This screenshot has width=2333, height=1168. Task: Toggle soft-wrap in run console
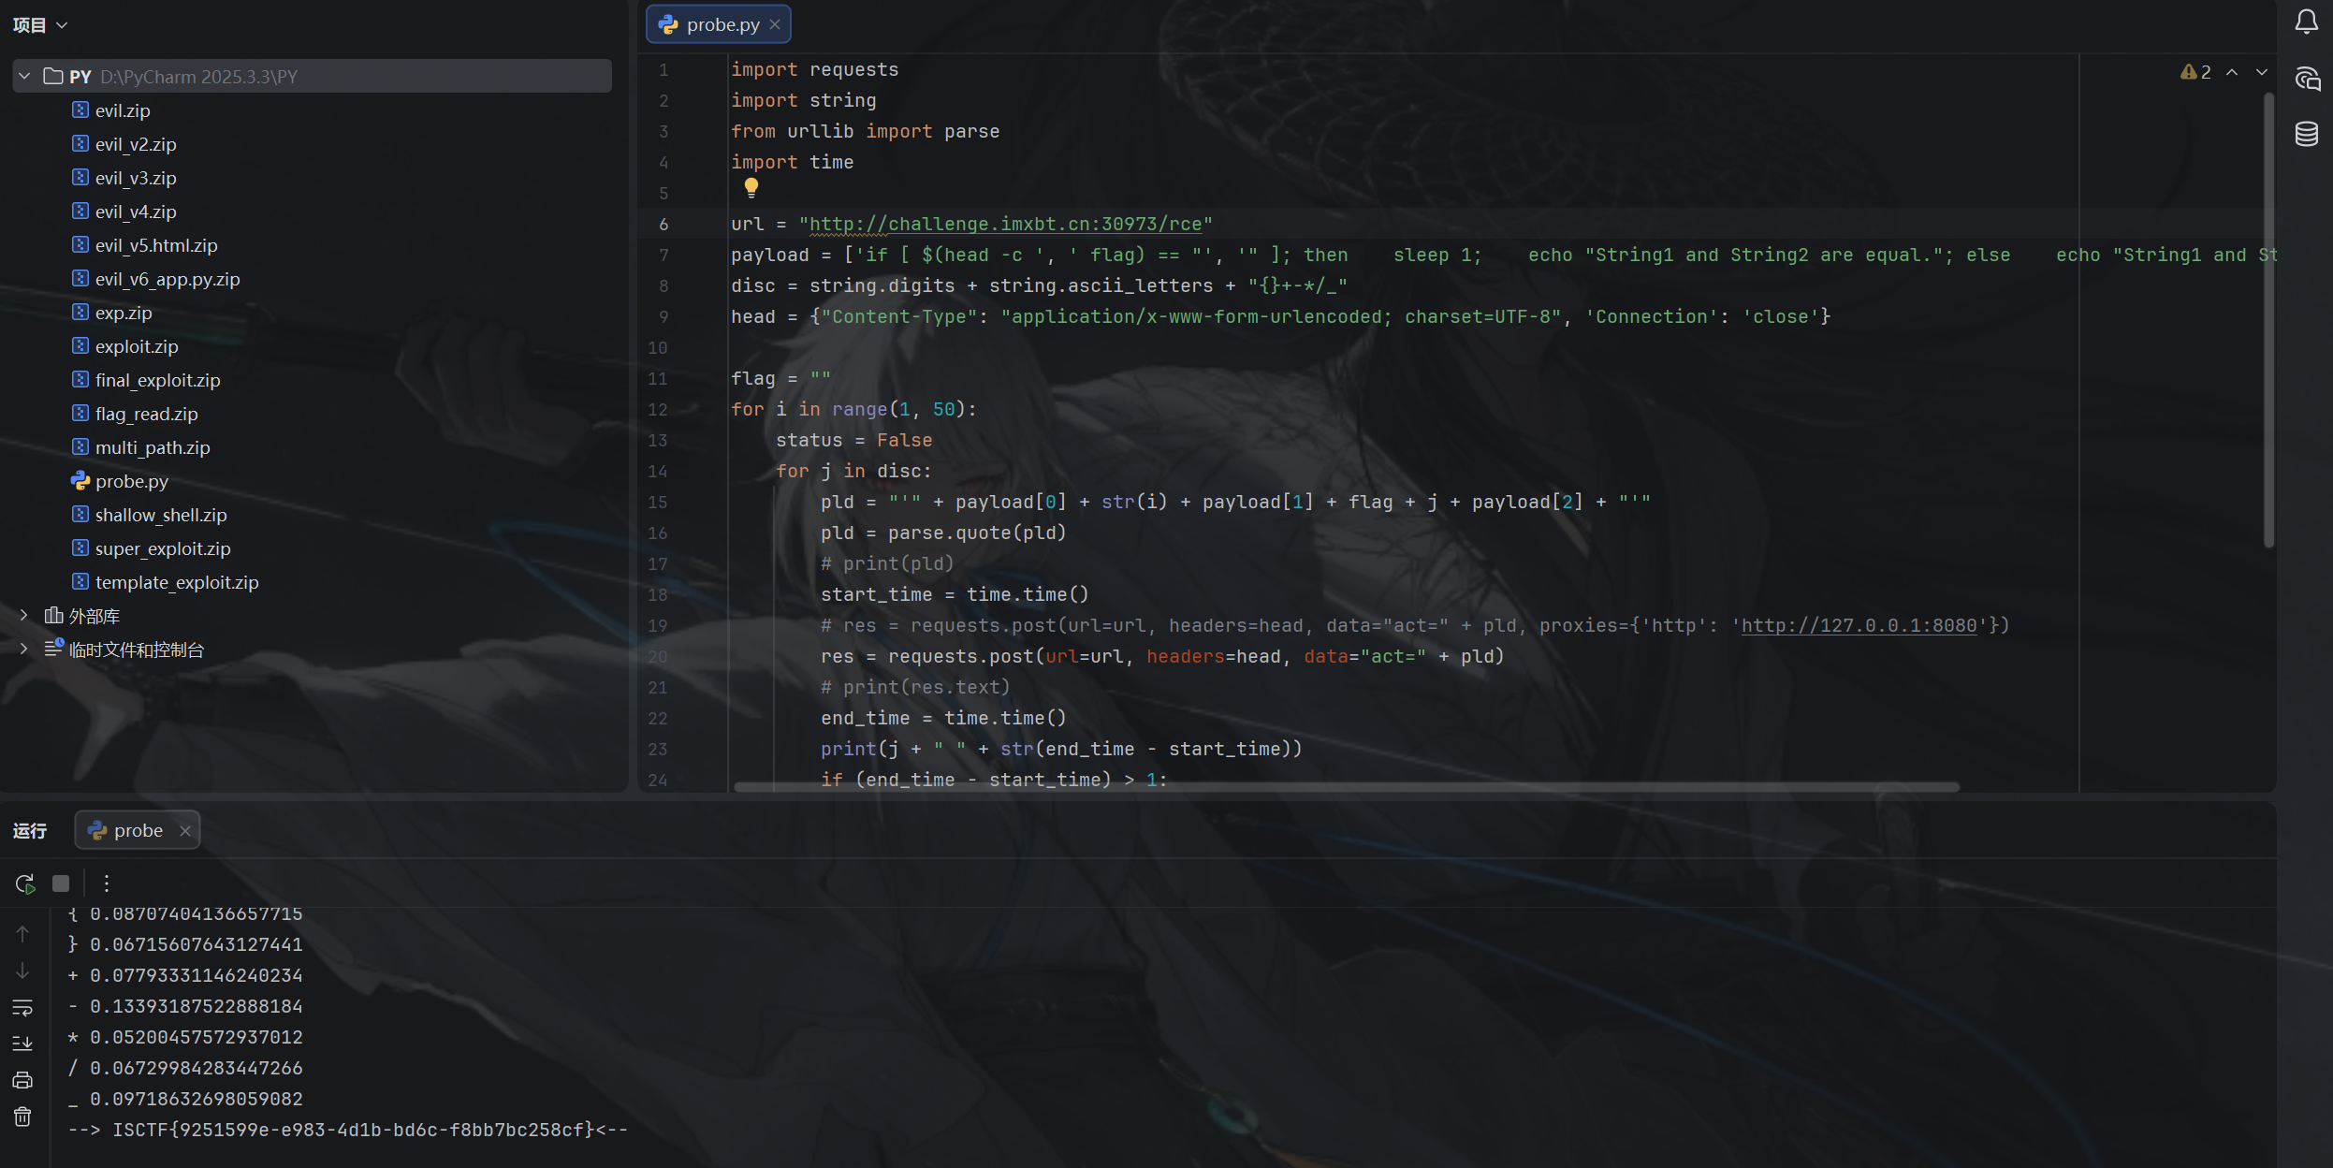pos(22,1007)
